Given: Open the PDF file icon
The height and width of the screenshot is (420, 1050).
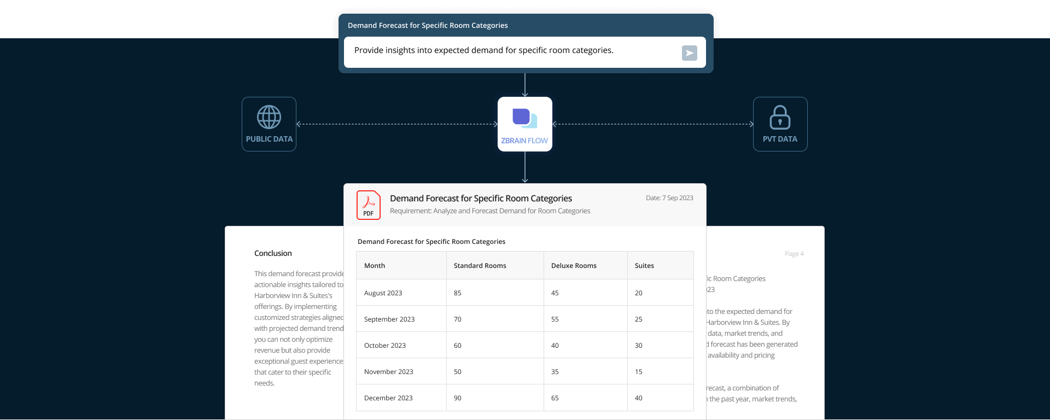Looking at the screenshot, I should pyautogui.click(x=369, y=205).
